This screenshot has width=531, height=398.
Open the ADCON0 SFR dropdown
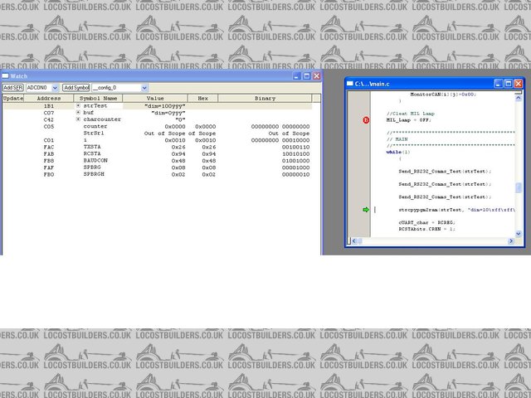pos(55,87)
